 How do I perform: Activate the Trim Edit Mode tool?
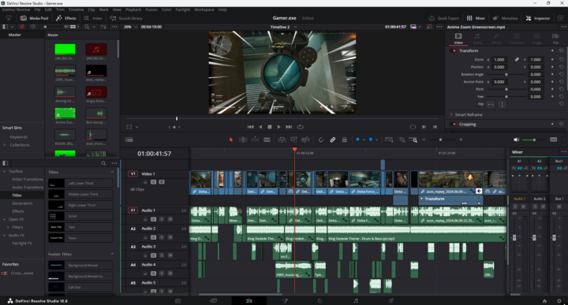point(243,139)
